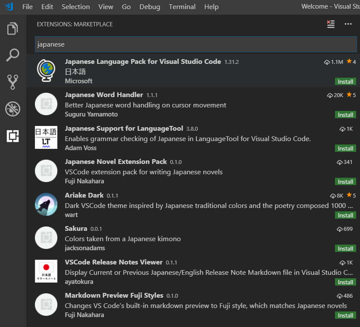360x327 pixels.
Task: Click the '8K' download count on Ariake Dark
Action: click(337, 195)
